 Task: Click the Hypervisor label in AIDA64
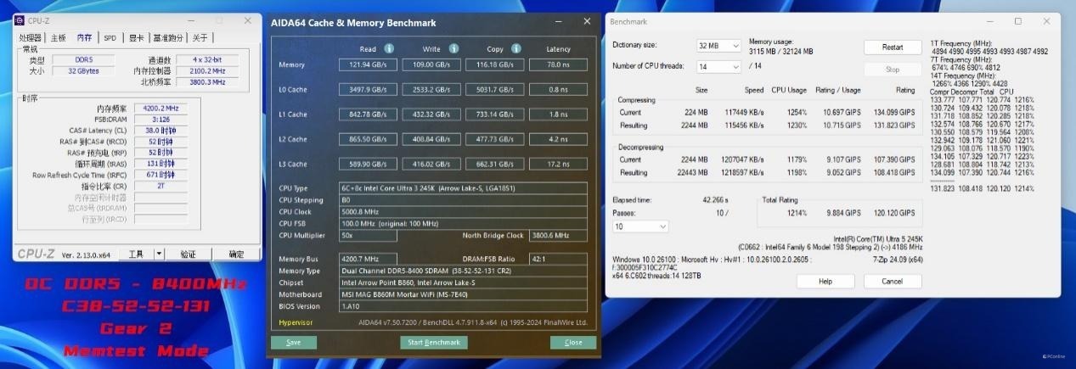pyautogui.click(x=296, y=322)
